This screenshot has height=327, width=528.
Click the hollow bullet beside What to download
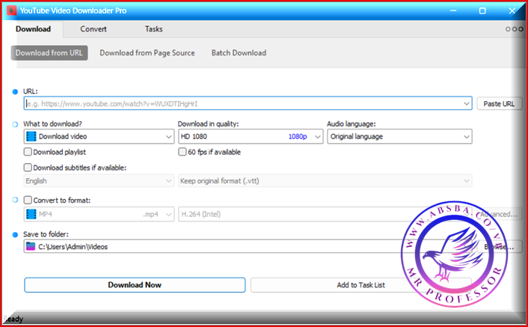15,124
